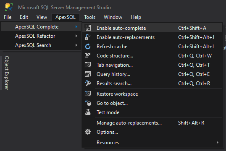Open the Tools menu

click(89, 17)
